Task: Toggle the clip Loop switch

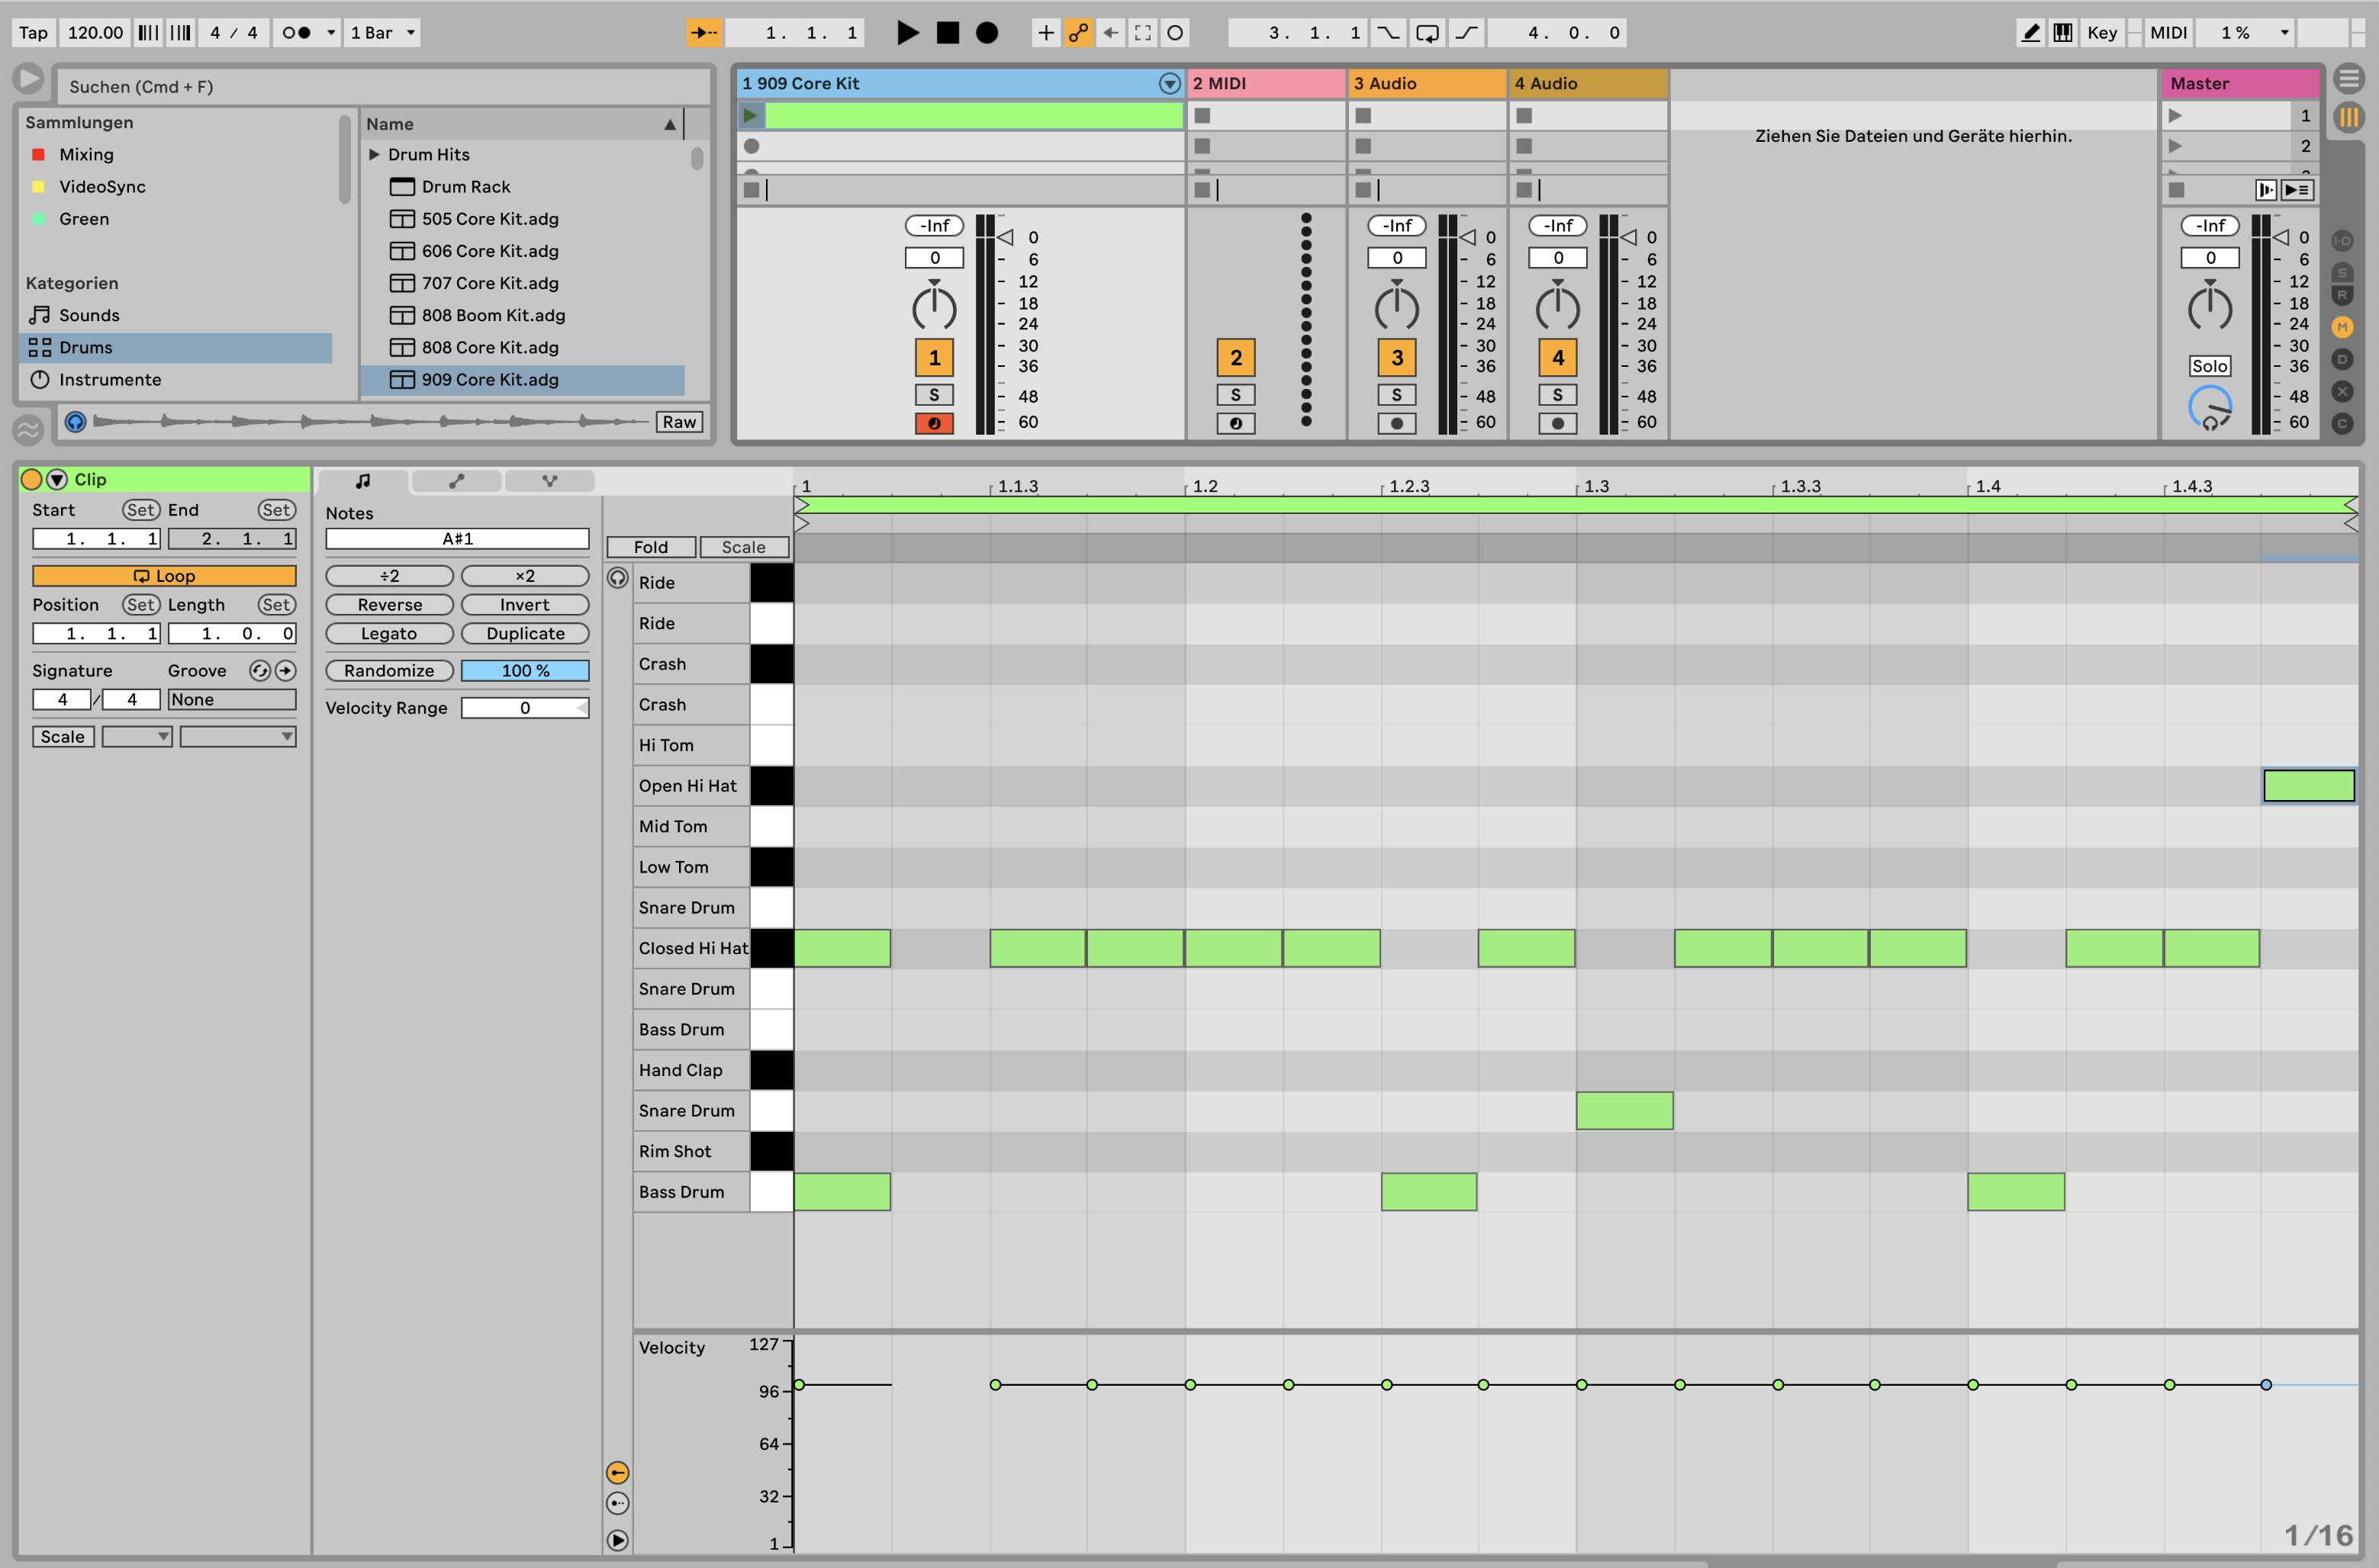Action: [164, 576]
